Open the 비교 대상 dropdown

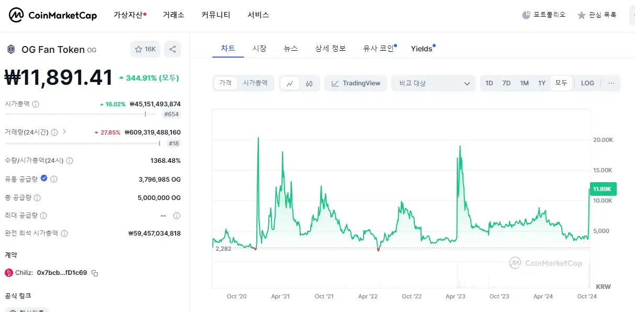coord(434,83)
